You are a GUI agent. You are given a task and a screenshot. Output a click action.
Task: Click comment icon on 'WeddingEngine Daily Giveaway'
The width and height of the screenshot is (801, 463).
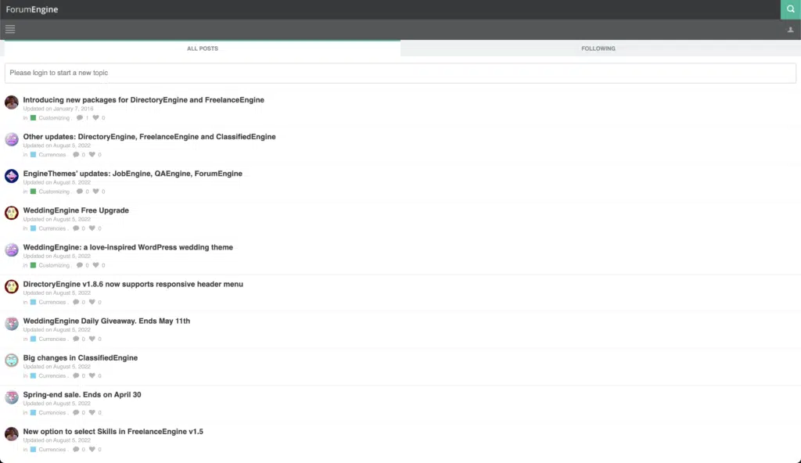76,339
